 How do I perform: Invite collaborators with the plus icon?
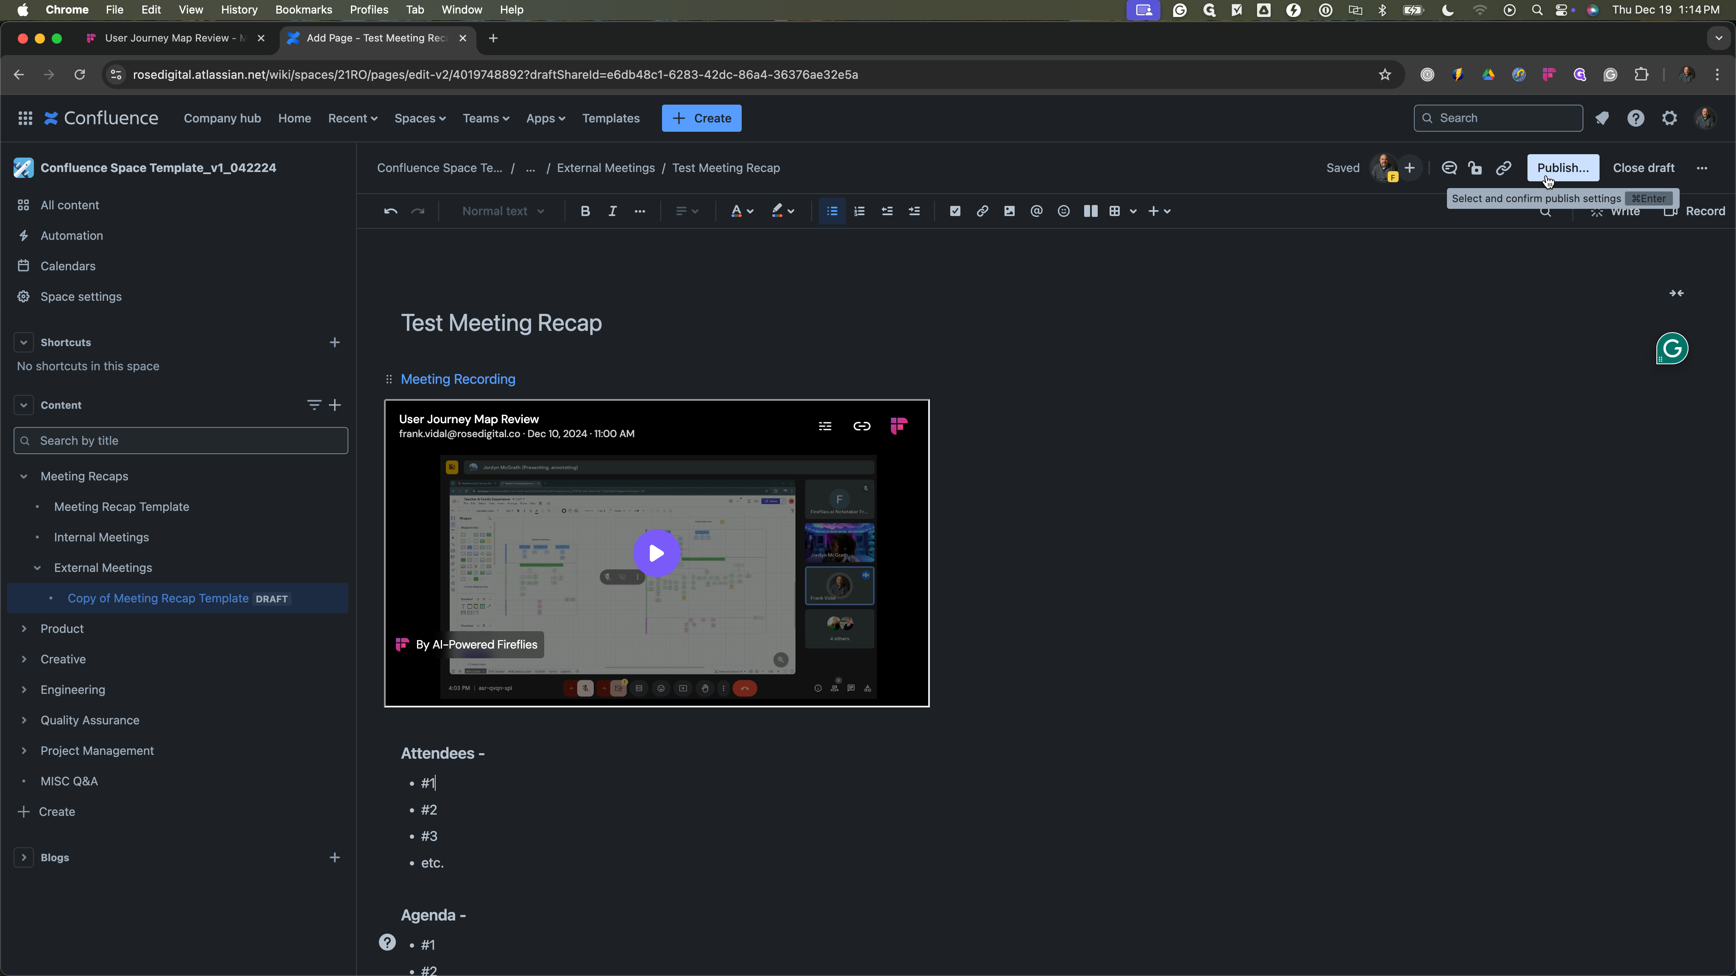point(1409,168)
